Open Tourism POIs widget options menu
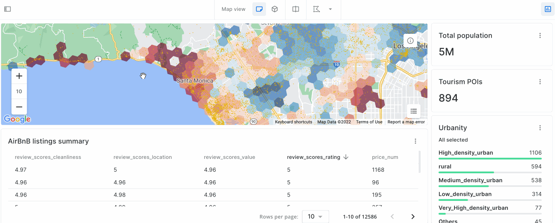The image size is (555, 223). (540, 82)
